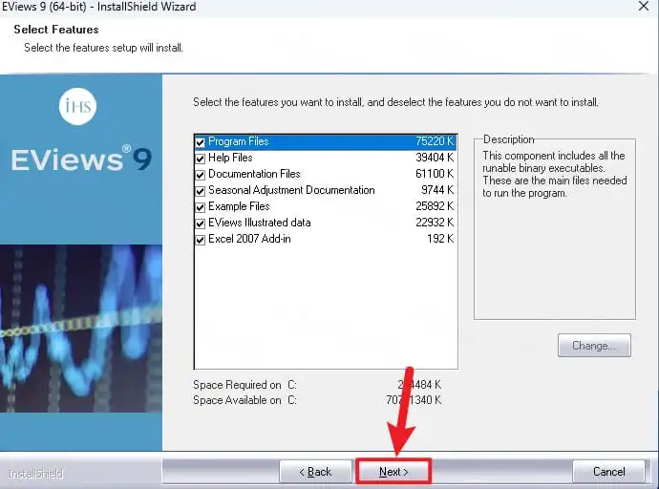Click the Select Features heading

56,30
